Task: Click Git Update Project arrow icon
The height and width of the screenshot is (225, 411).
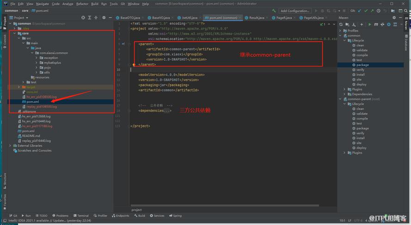Action: click(359, 11)
